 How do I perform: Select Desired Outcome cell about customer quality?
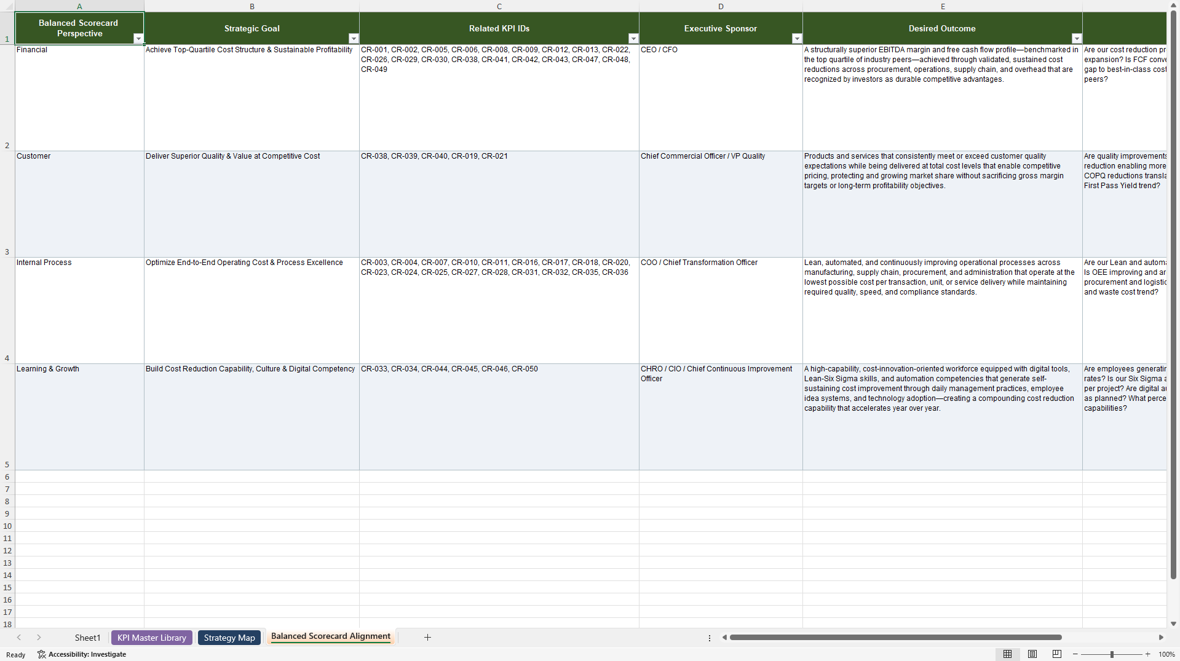(943, 204)
